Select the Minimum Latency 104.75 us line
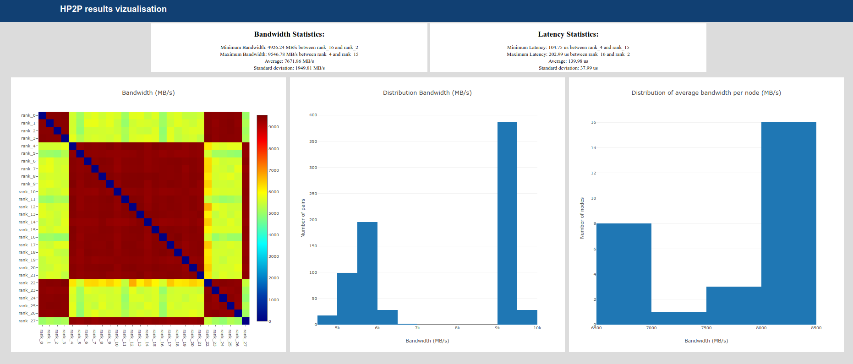This screenshot has width=853, height=364. [568, 48]
